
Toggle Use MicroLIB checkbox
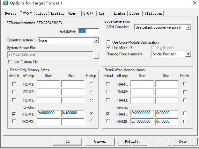click(x=108, y=48)
